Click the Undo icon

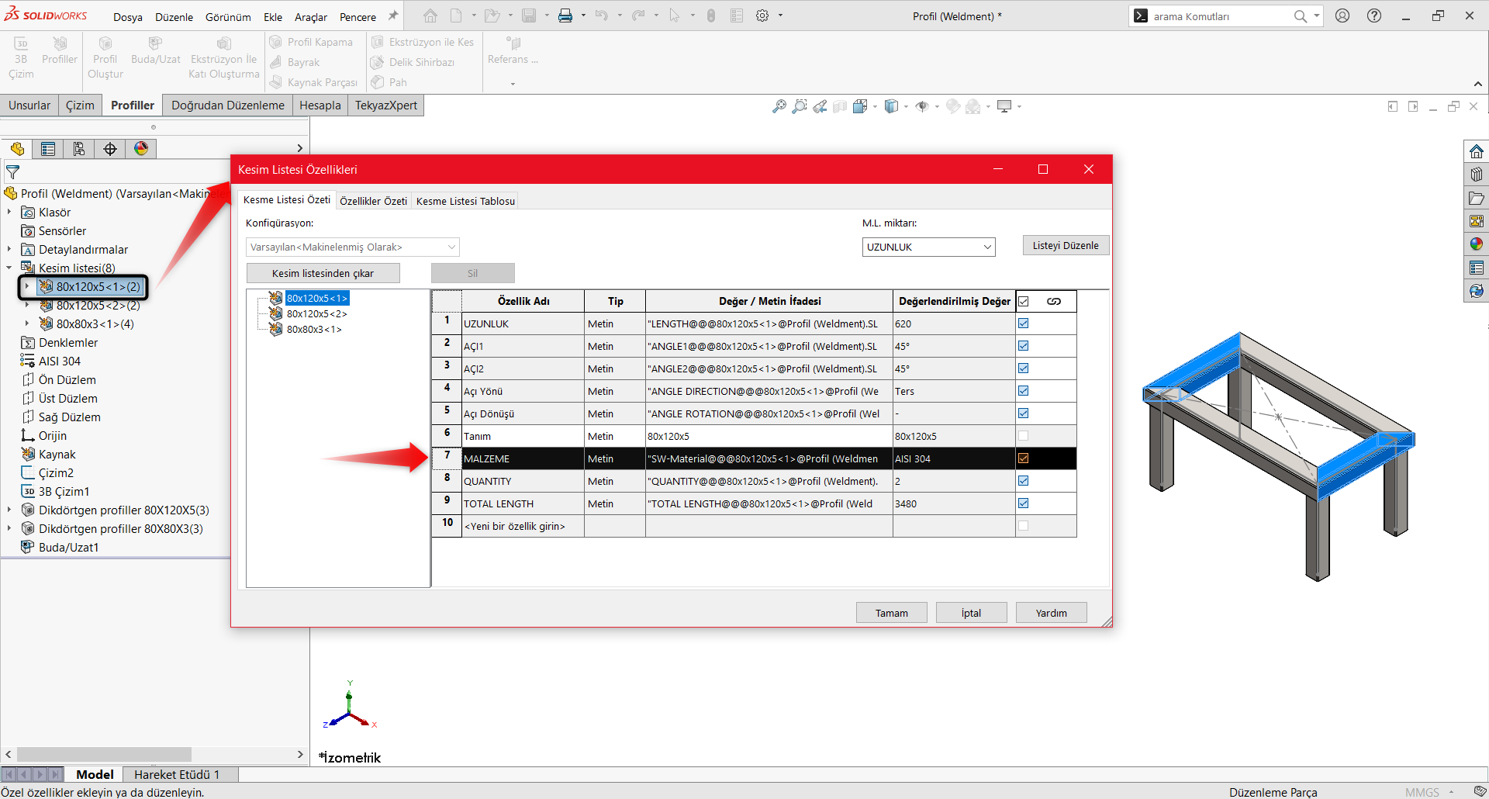point(601,16)
